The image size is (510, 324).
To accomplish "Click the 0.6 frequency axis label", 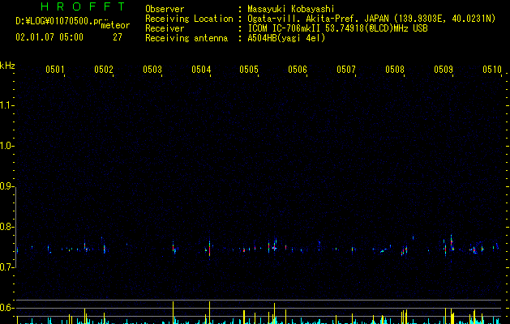I will click(x=7, y=308).
